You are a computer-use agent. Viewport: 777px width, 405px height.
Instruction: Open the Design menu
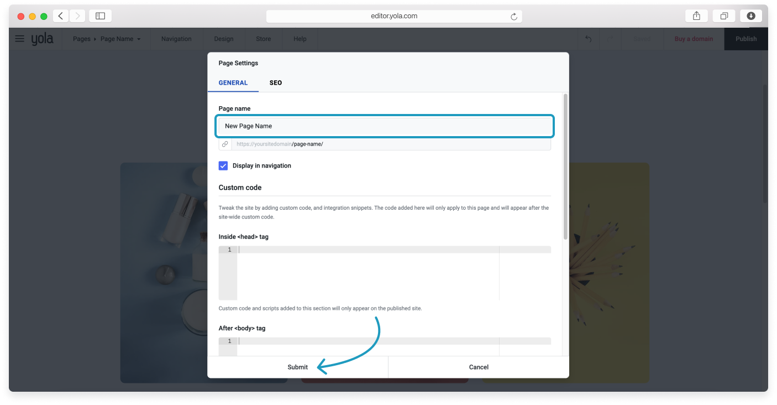tap(224, 39)
